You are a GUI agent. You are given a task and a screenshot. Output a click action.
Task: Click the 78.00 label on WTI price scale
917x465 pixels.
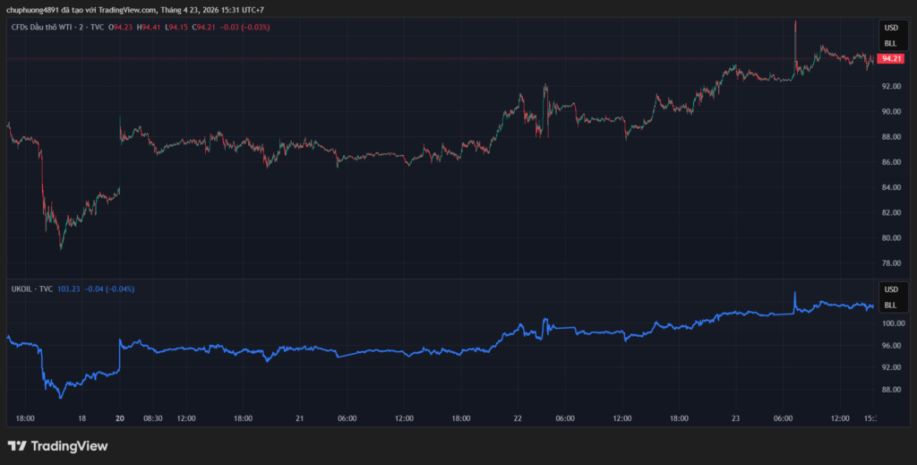coord(891,263)
